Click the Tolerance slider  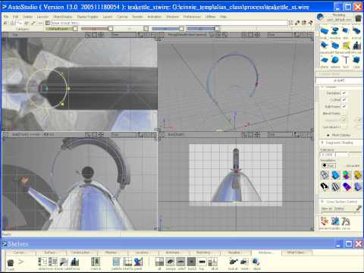pos(349,155)
